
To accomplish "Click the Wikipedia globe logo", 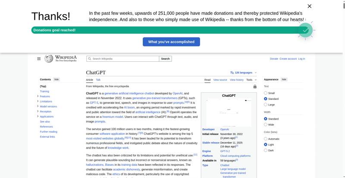I will click(49, 59).
